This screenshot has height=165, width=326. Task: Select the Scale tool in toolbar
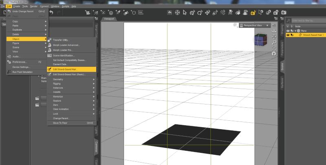[215, 13]
